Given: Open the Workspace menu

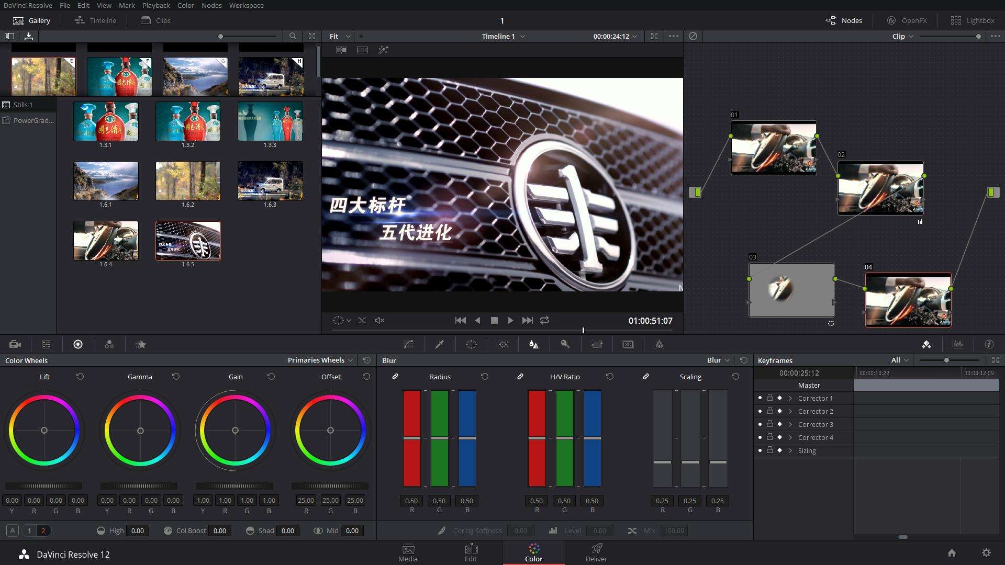Looking at the screenshot, I should point(246,5).
